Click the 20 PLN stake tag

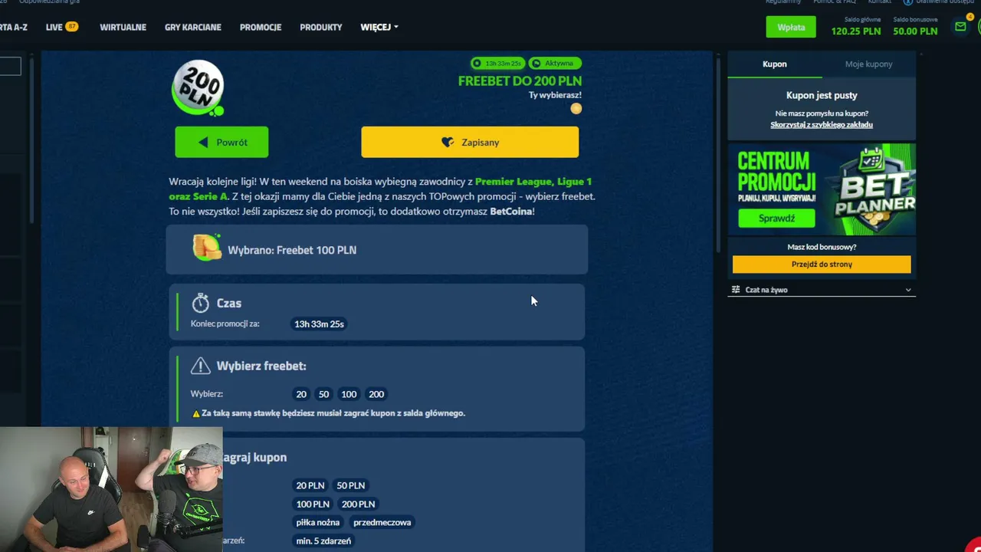click(310, 485)
